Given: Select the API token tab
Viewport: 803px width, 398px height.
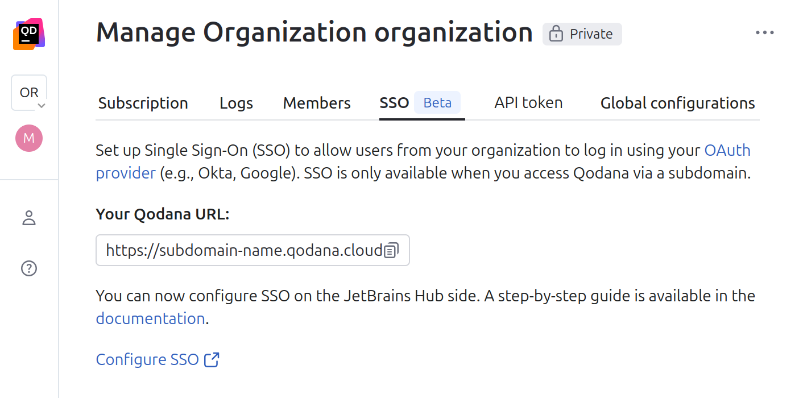Looking at the screenshot, I should pyautogui.click(x=528, y=103).
